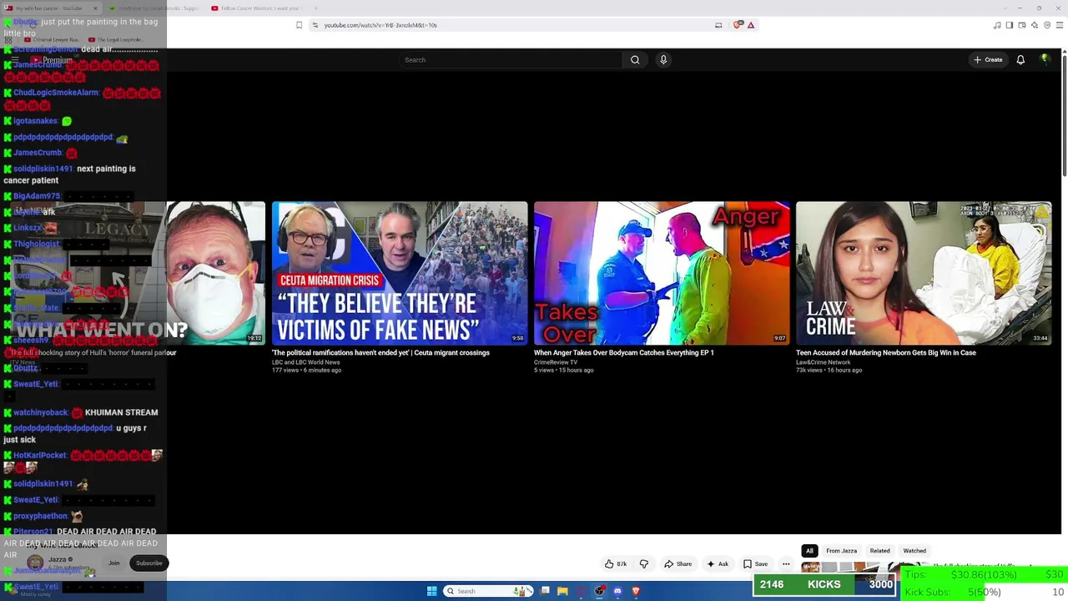This screenshot has height=601, width=1068.
Task: Select the Related filter chip
Action: (x=880, y=551)
